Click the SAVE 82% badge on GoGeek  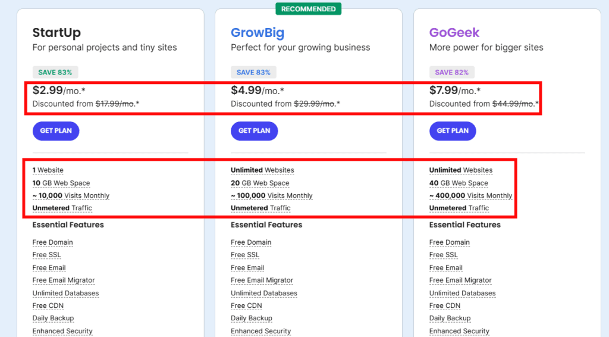click(x=451, y=73)
